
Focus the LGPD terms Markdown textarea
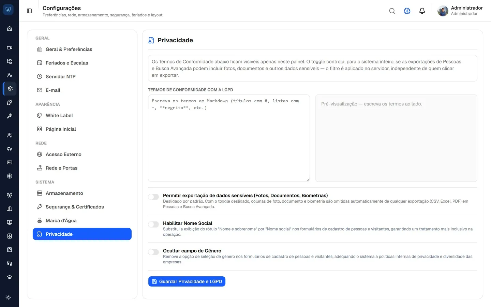coord(229,138)
